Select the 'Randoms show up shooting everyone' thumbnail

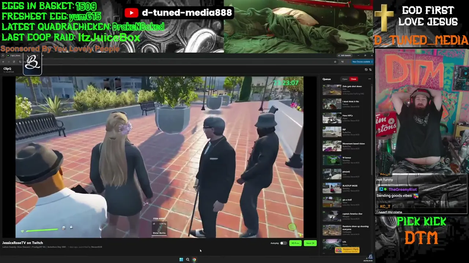[332, 230]
